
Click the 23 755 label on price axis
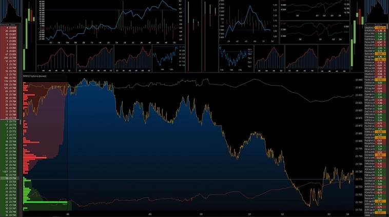(x=359, y=210)
